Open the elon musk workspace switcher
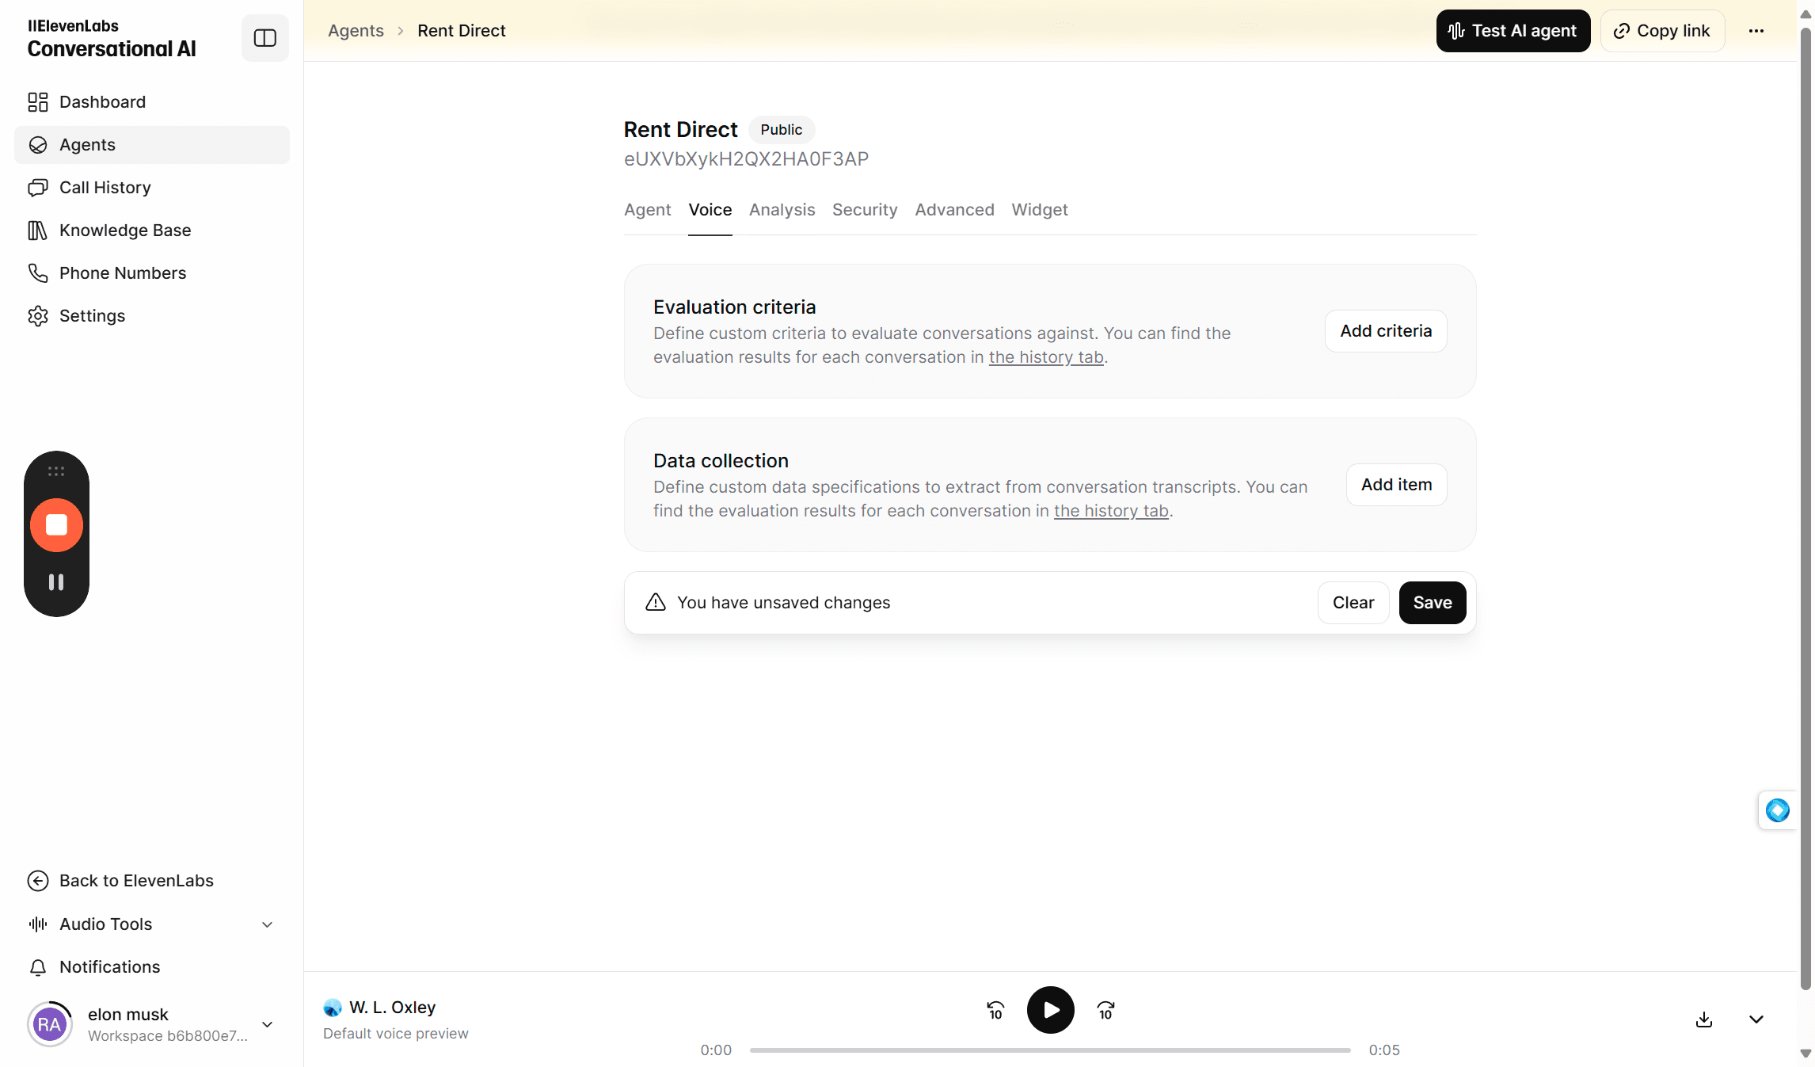The height and width of the screenshot is (1067, 1815). pos(151,1024)
